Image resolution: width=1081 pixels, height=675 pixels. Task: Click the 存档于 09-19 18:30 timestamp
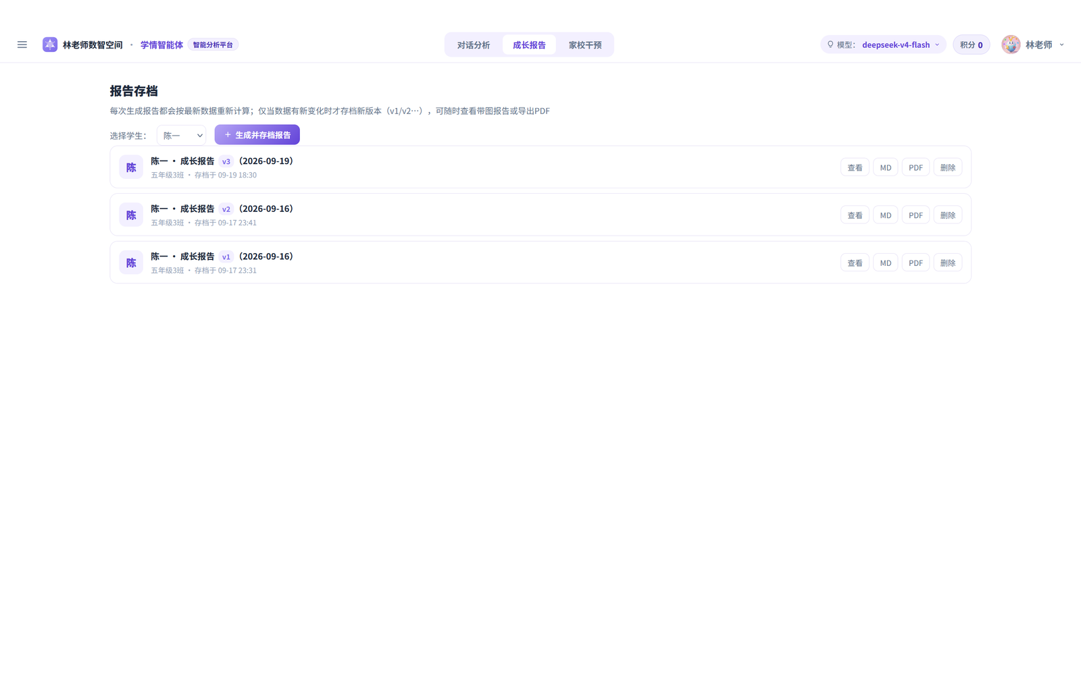click(x=226, y=175)
